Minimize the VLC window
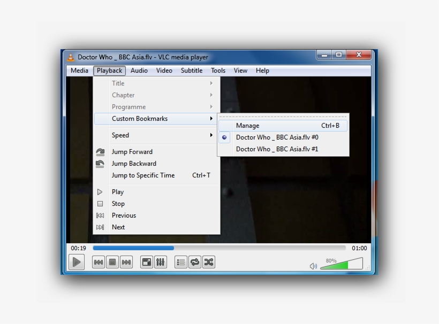The image size is (439, 324). pyautogui.click(x=324, y=55)
